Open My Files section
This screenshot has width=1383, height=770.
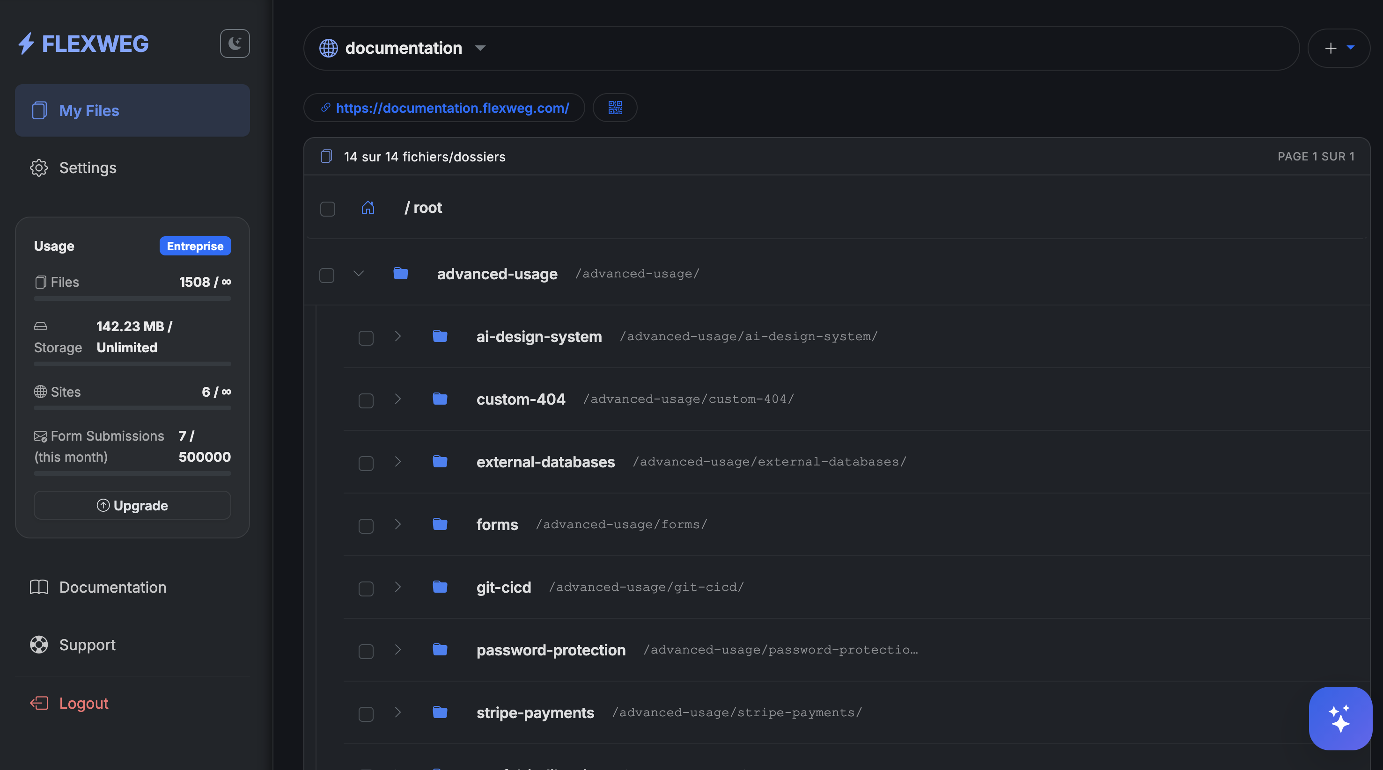pos(132,110)
